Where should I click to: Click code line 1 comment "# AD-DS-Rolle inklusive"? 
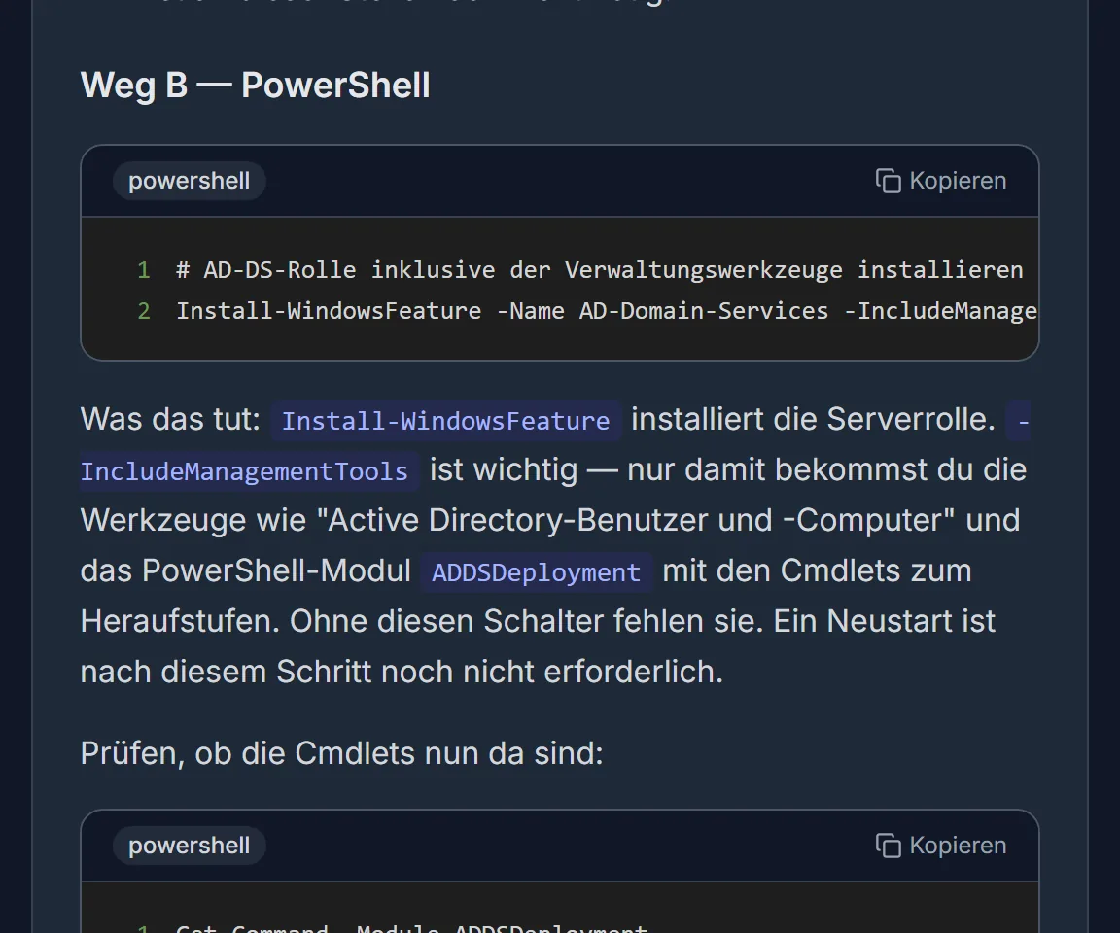click(x=335, y=270)
